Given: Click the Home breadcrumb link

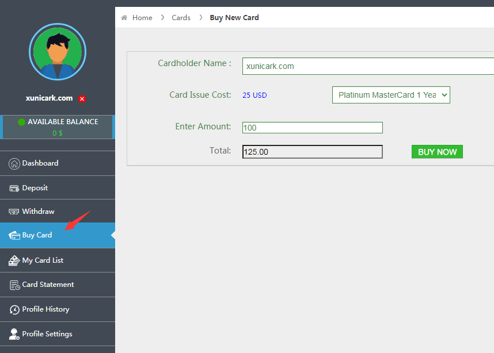Looking at the screenshot, I should [142, 18].
